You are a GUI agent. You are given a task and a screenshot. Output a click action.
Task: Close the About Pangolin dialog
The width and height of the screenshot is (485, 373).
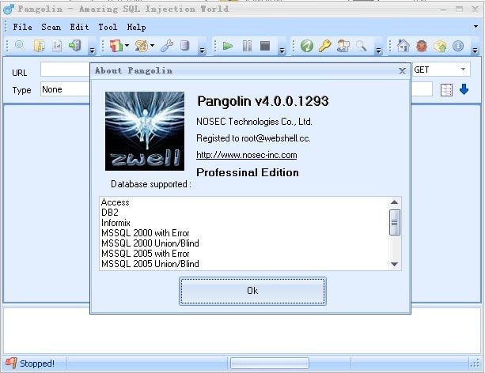point(402,71)
